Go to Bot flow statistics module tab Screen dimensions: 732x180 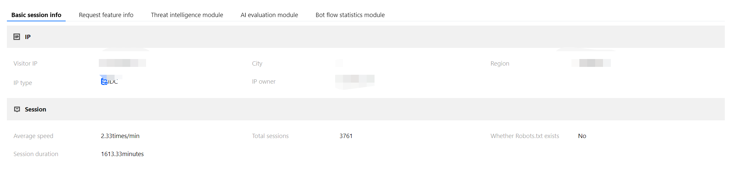350,15
